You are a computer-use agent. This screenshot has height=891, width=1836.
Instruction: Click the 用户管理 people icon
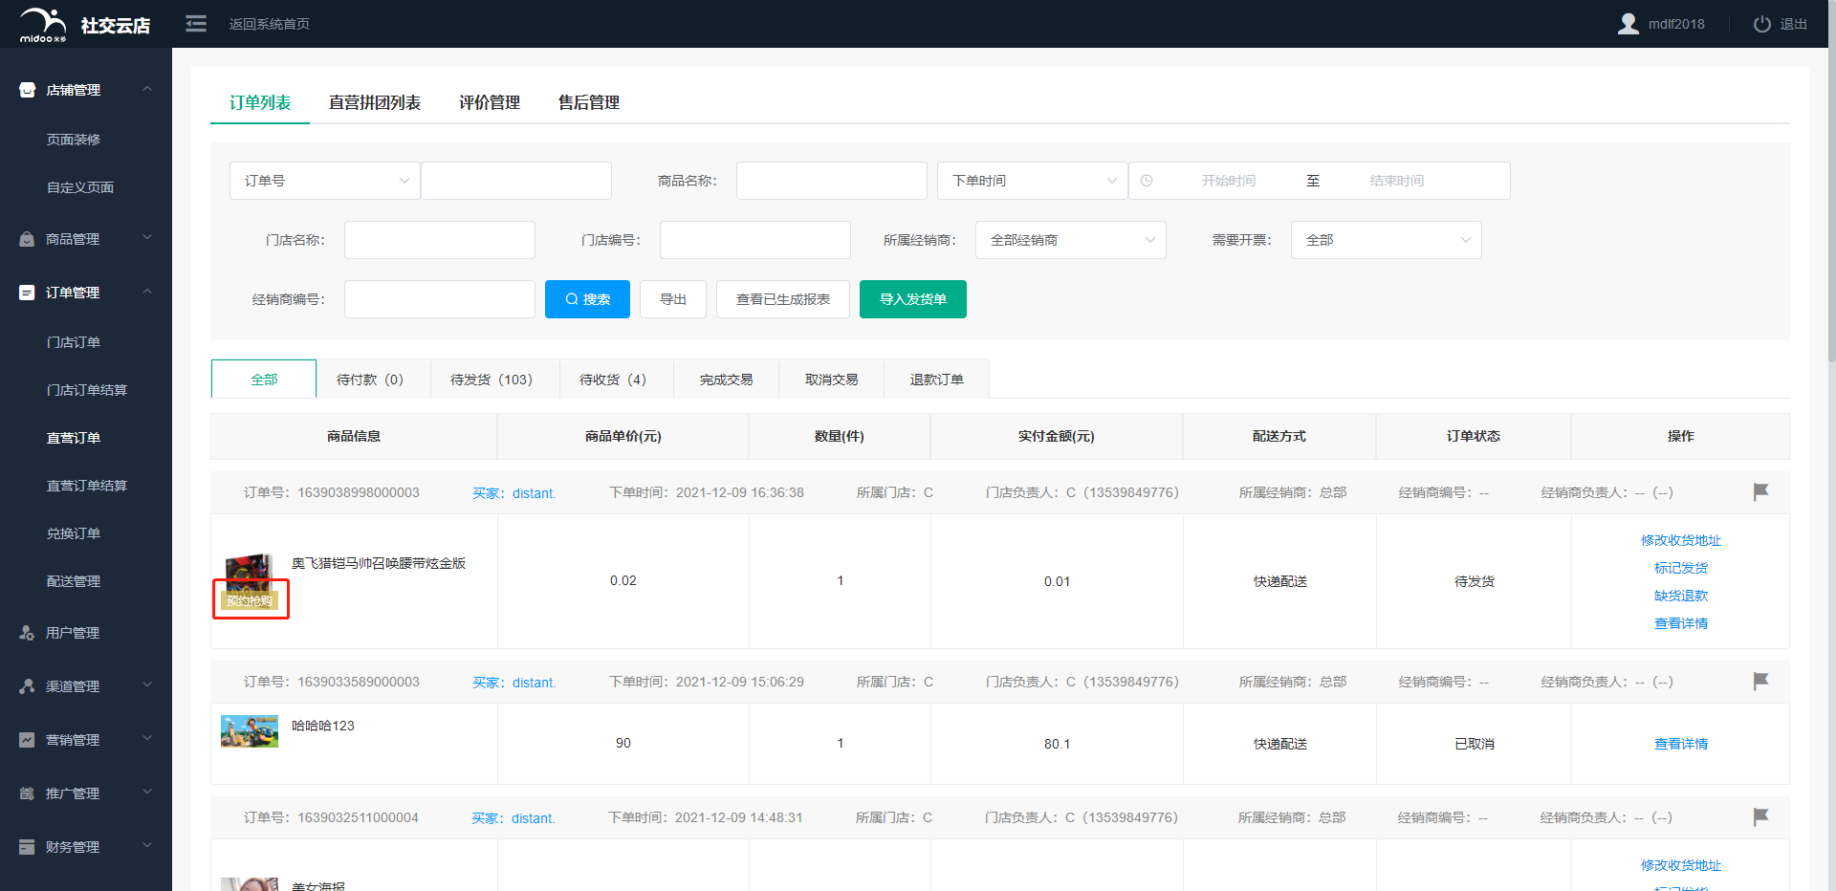tap(27, 633)
